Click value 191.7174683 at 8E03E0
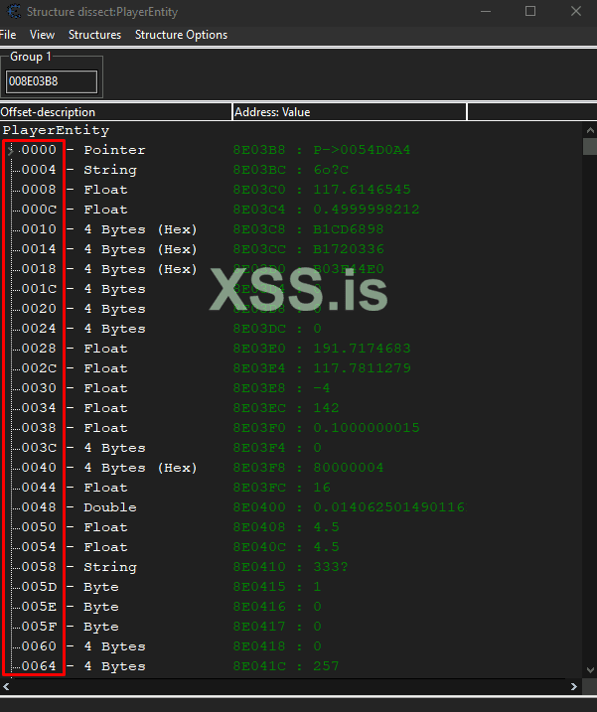 point(362,349)
